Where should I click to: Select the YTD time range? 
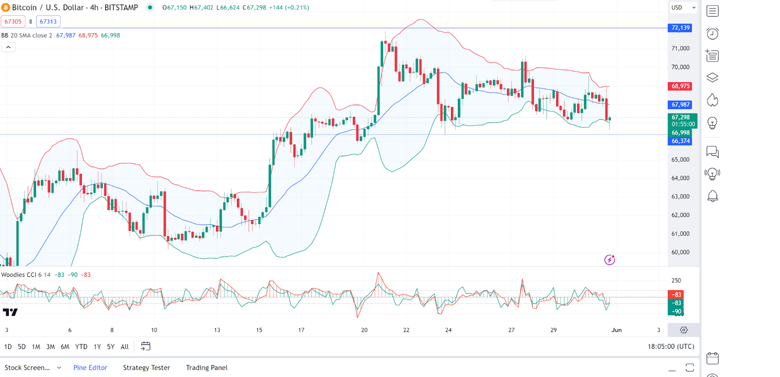81,347
